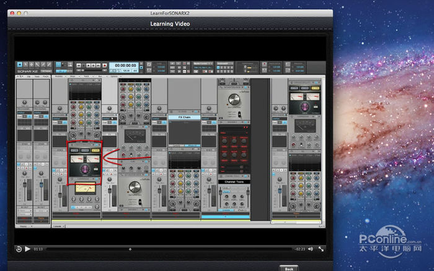This screenshot has width=434, height=271.
Task: Click the SONAR transport Rewind button
Action: (x=79, y=66)
